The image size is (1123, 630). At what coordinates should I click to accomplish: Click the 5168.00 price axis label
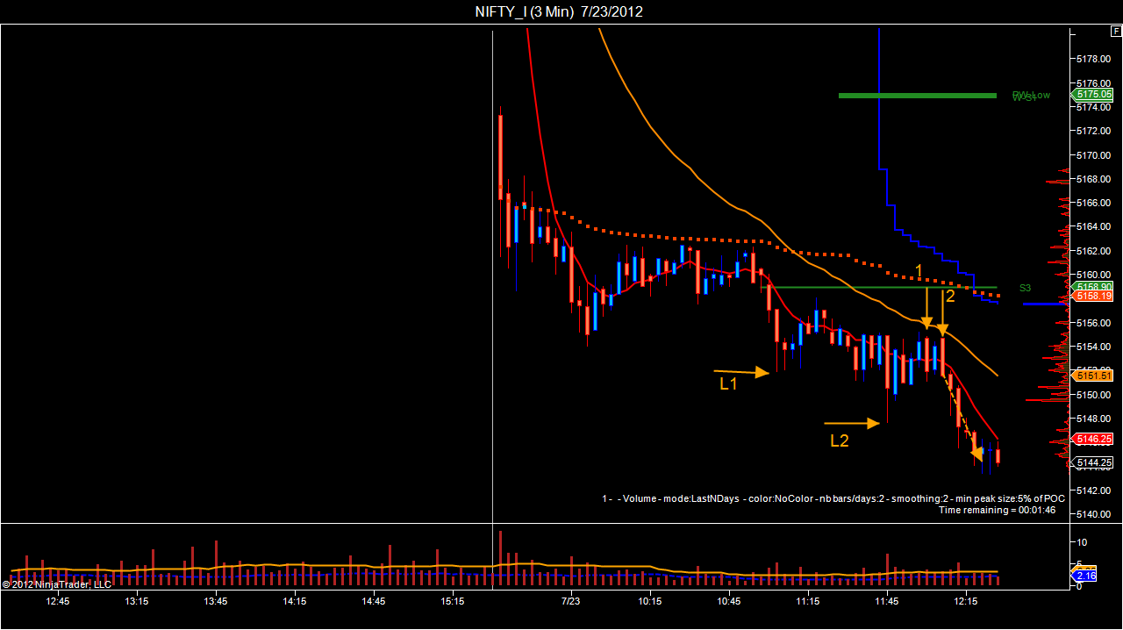[x=1093, y=179]
